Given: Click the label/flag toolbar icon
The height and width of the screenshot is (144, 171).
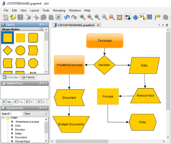Looking at the screenshot, I should [x=157, y=17].
